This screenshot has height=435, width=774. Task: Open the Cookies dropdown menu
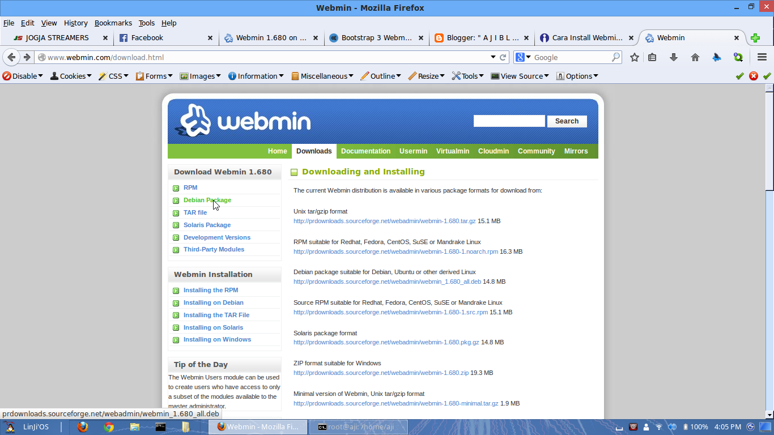71,76
